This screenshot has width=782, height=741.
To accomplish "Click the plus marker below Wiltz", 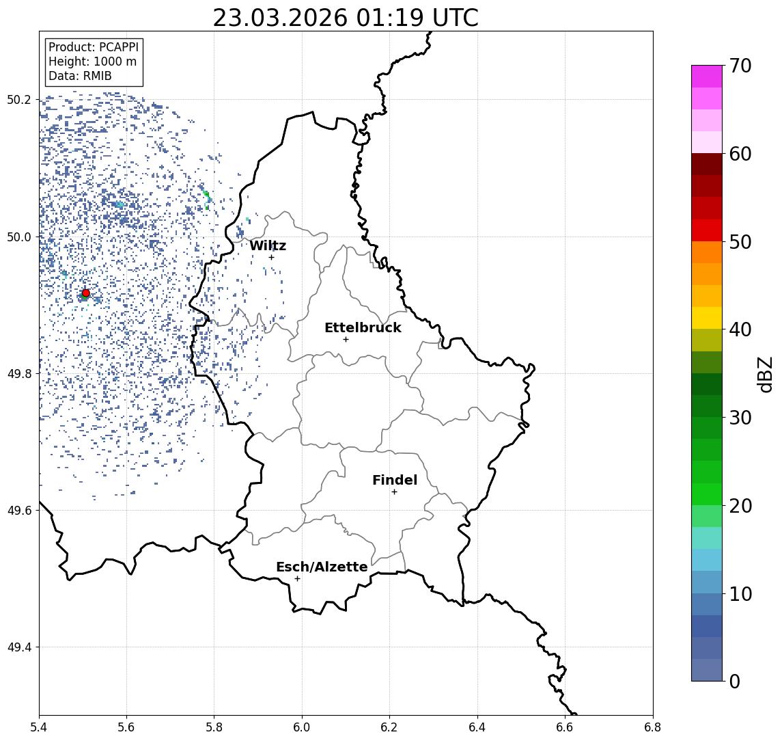I will pos(271,257).
